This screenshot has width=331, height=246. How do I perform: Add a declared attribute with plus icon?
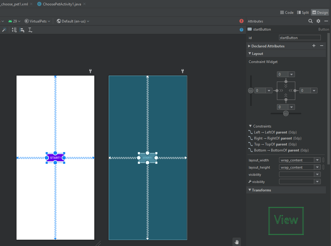tap(314, 46)
